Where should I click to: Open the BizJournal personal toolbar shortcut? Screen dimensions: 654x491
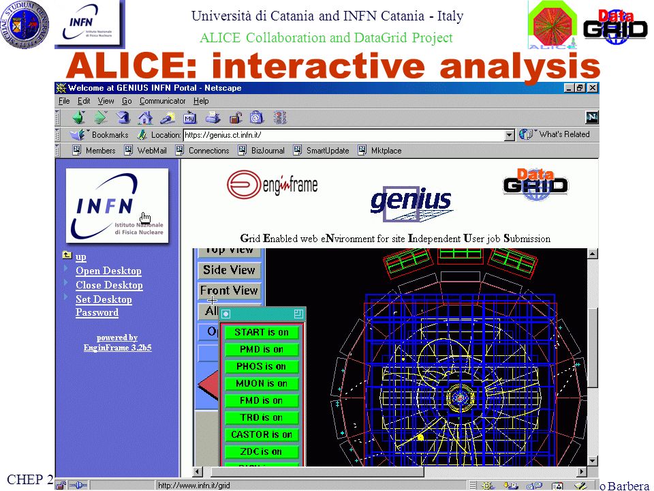pos(243,150)
